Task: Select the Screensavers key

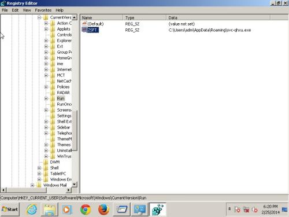Action: tap(64, 110)
